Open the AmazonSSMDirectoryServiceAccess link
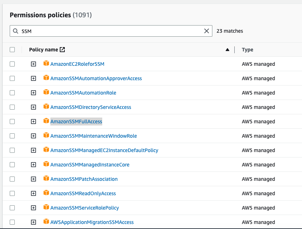Viewport: 302px width, 229px height. [x=90, y=107]
